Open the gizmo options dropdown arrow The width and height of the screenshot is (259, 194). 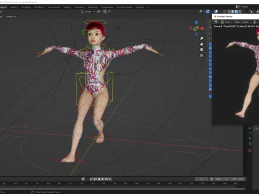211,12
